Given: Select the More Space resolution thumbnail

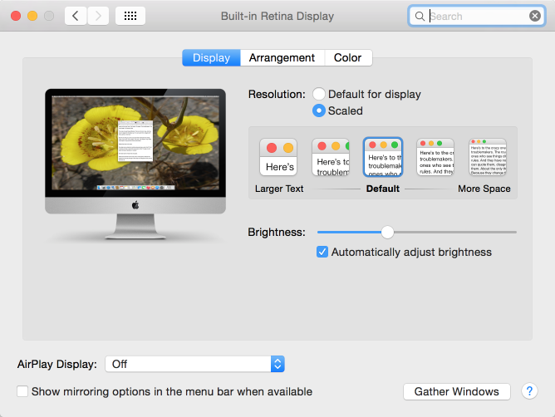Looking at the screenshot, I should pyautogui.click(x=488, y=157).
